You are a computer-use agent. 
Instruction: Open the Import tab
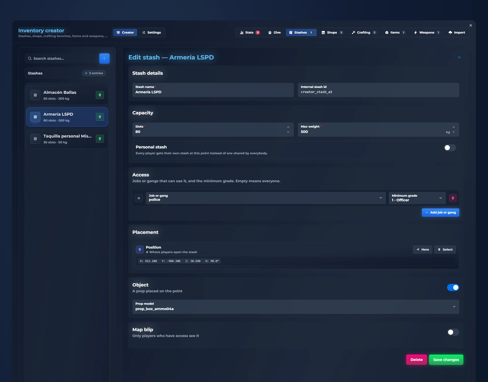coord(457,33)
